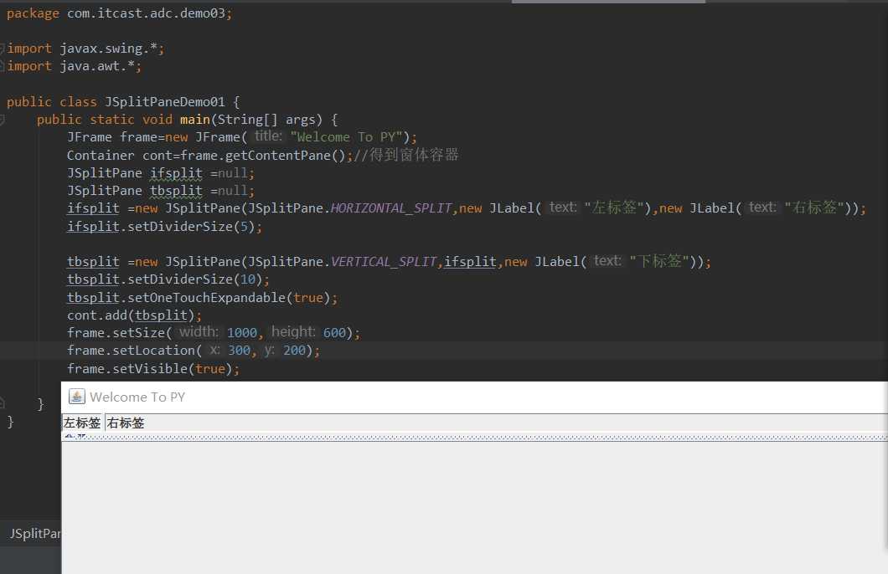Click the width: parameter hint in setSize

[x=199, y=332]
